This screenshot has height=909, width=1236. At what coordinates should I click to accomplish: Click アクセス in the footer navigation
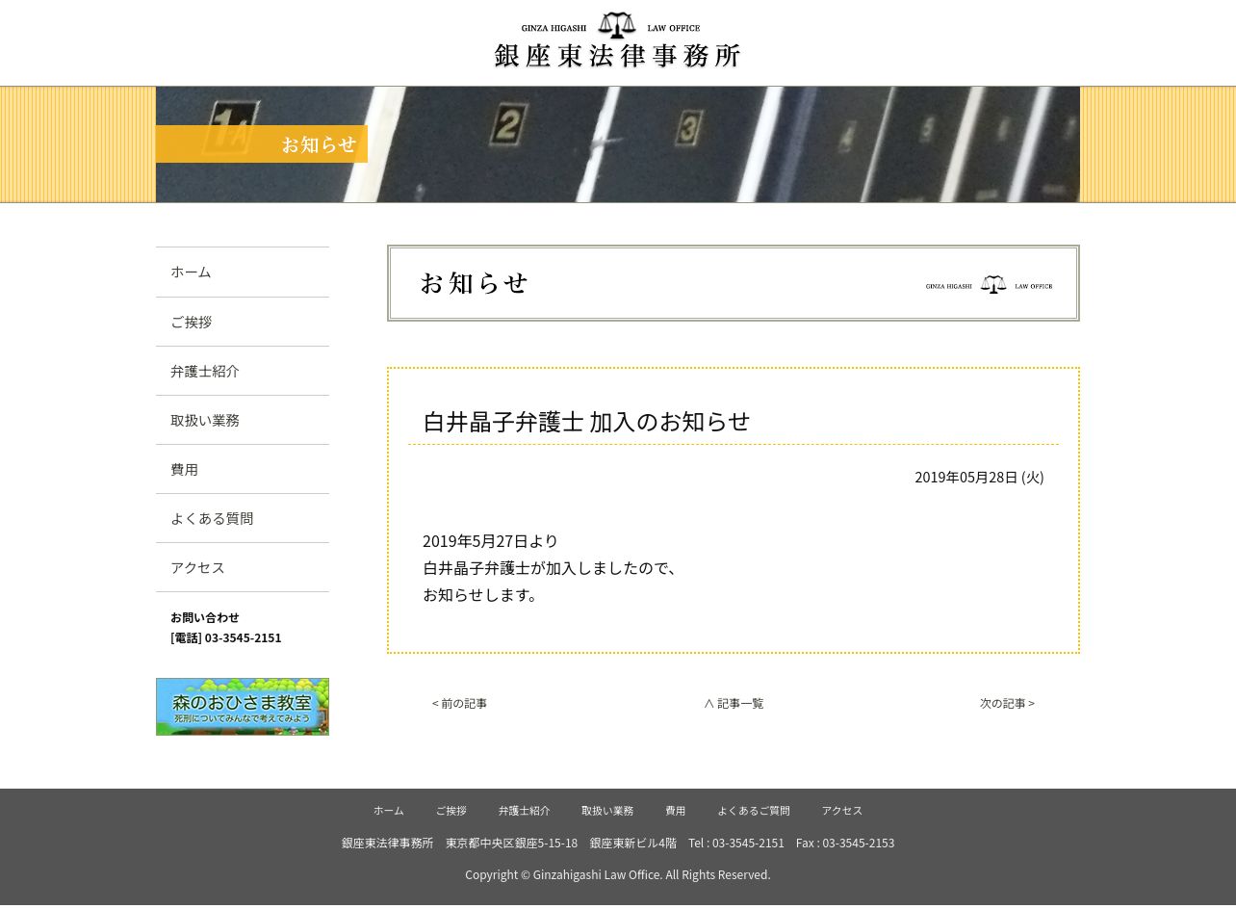click(x=842, y=811)
